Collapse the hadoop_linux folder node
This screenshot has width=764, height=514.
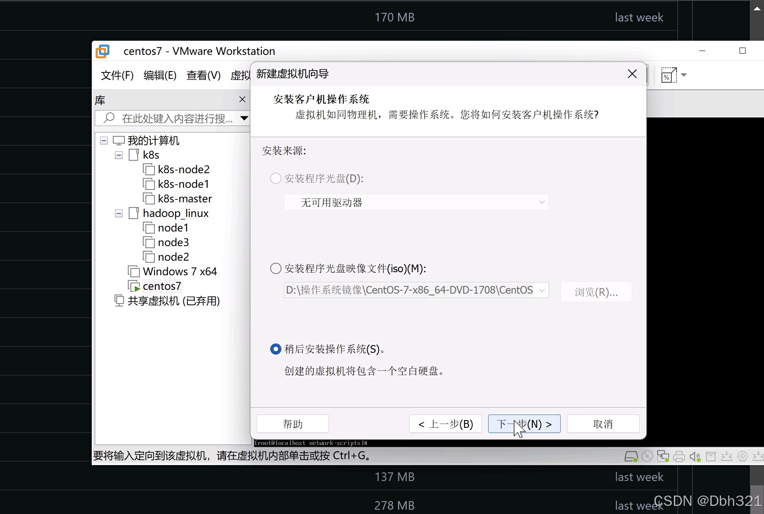point(119,213)
